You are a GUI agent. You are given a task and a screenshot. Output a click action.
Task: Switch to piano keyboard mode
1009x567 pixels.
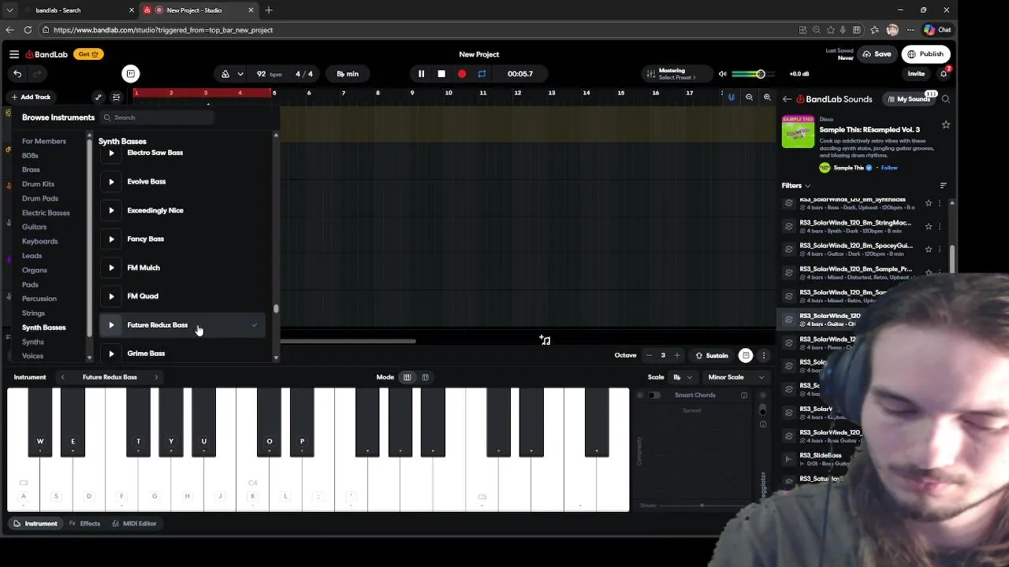click(x=407, y=377)
